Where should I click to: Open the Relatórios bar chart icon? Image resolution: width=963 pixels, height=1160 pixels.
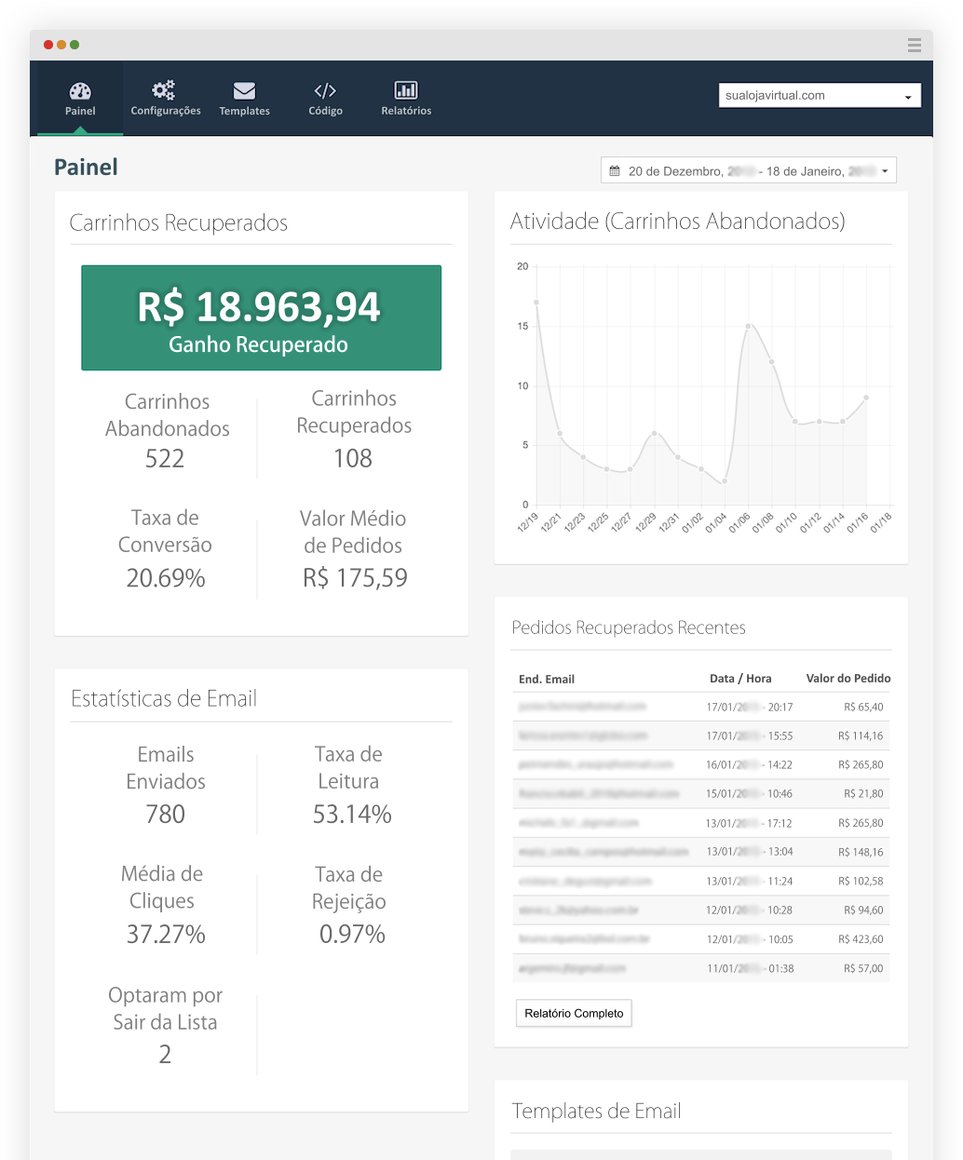[406, 90]
